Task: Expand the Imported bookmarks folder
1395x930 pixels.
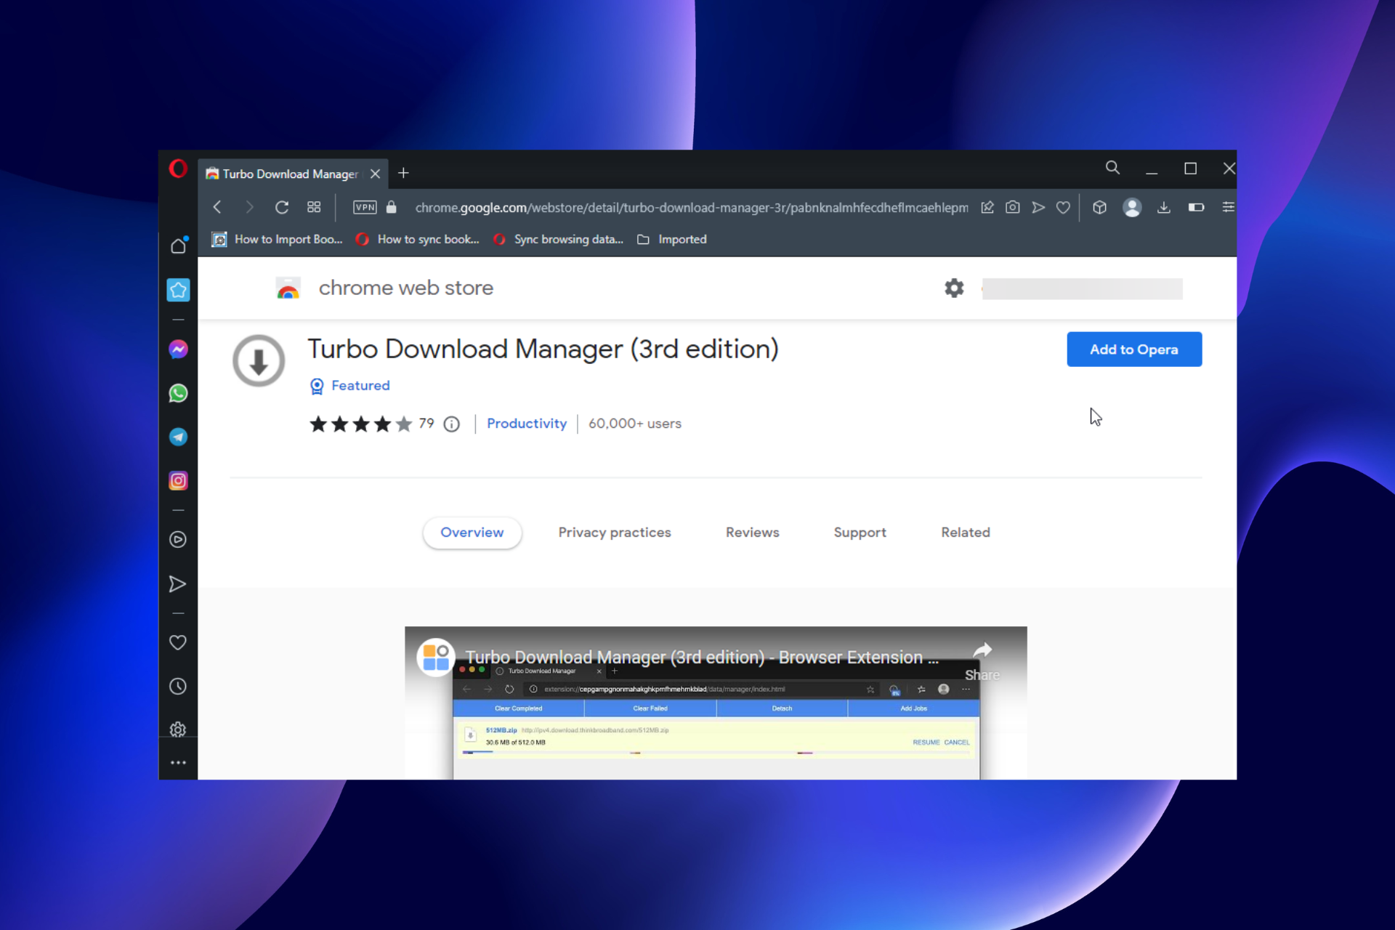Action: coord(672,240)
